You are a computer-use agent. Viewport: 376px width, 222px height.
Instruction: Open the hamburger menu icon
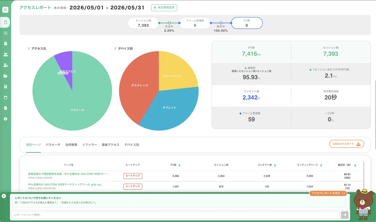[x=5, y=10]
